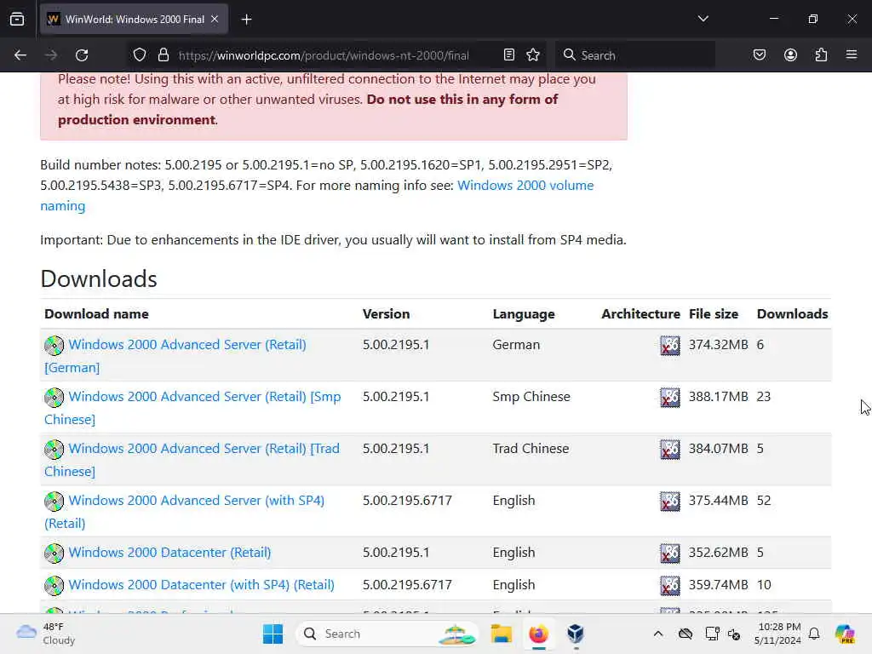Close the WinWorld: Windows 2000 Final tab

[x=215, y=19]
